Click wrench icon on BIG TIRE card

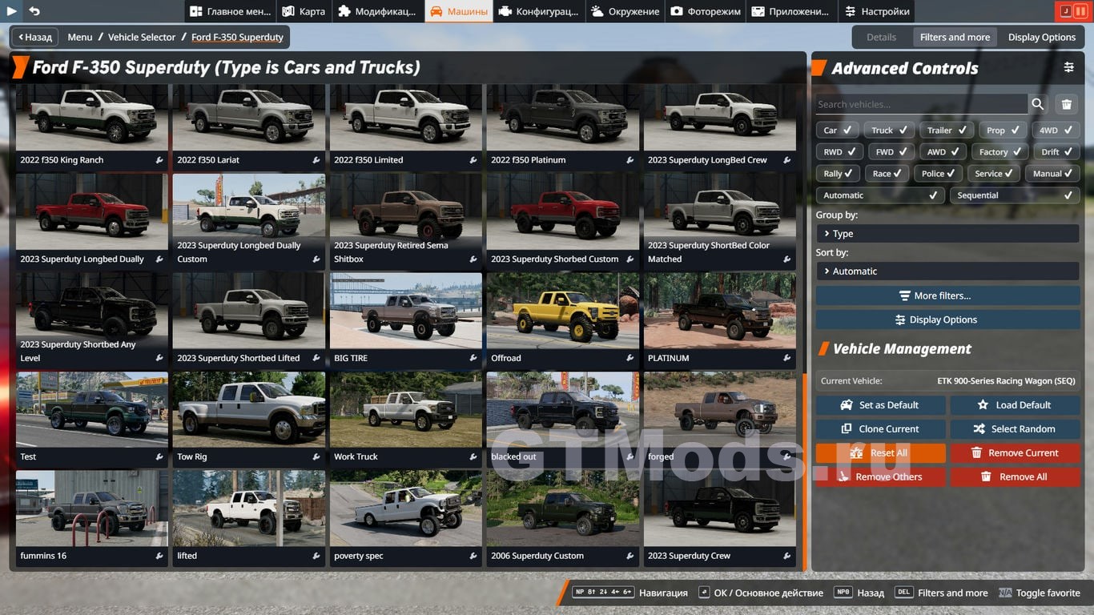coord(473,358)
